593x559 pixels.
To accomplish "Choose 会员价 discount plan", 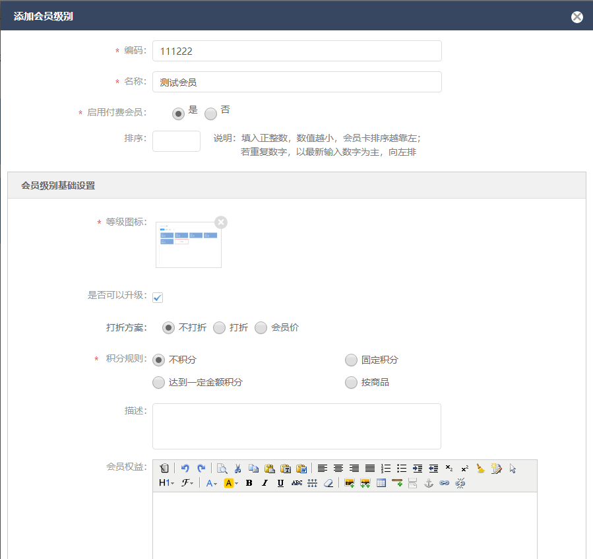I will (261, 328).
